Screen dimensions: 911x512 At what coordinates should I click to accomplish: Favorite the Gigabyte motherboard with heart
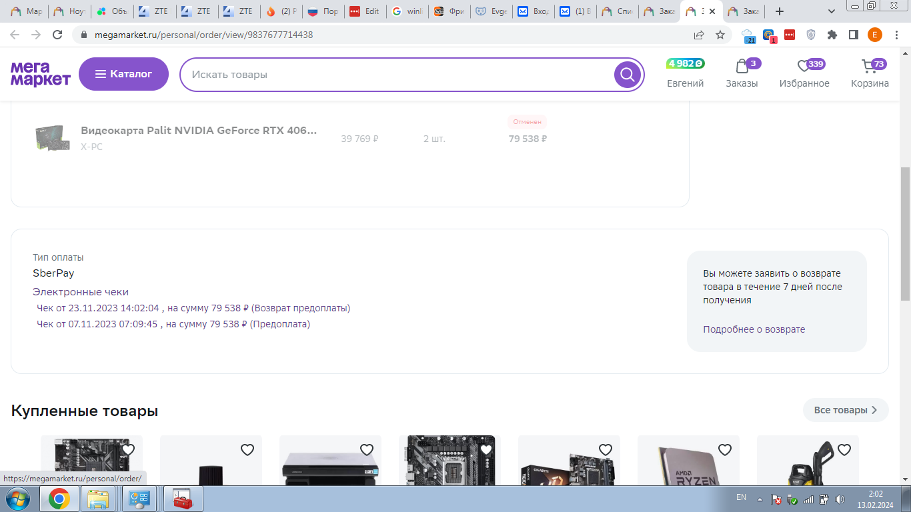pos(606,450)
